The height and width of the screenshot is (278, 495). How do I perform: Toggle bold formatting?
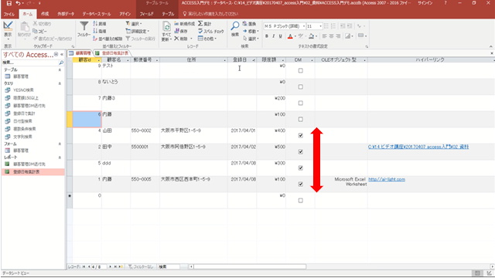[267, 36]
